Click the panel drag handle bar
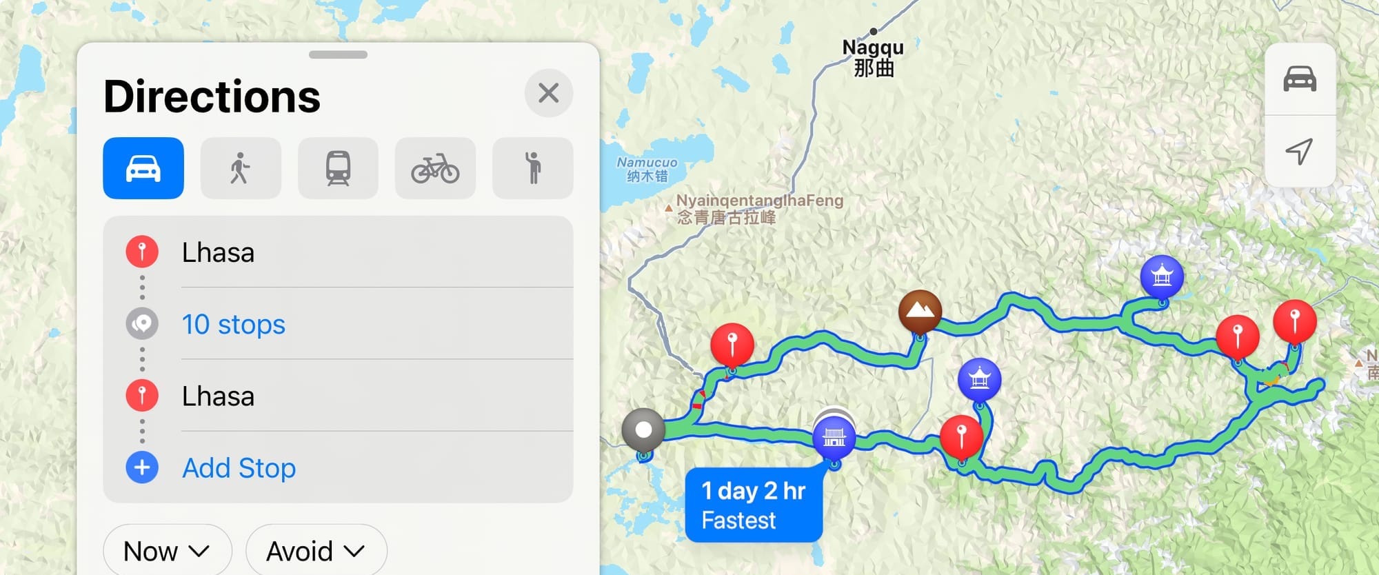The image size is (1379, 575). coord(338,54)
